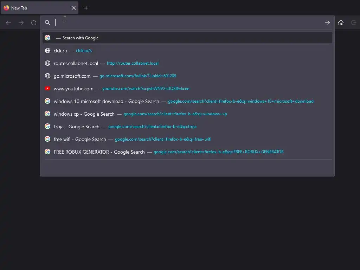Open the windows xp Google Search entry
This screenshot has width=360, height=270.
pos(187,114)
